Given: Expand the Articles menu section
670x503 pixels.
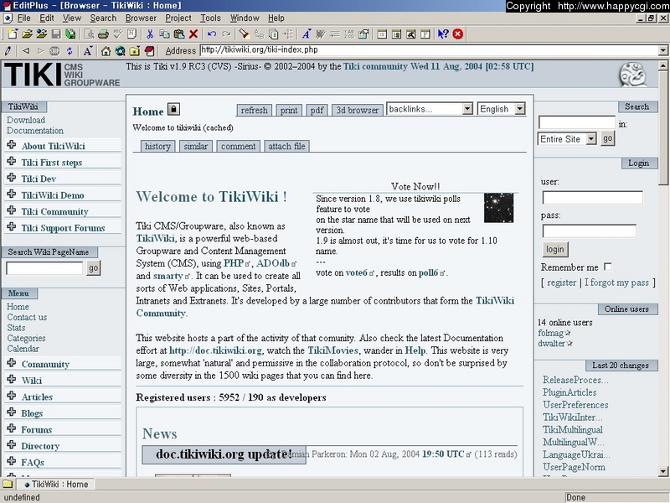Looking at the screenshot, I should [12, 396].
